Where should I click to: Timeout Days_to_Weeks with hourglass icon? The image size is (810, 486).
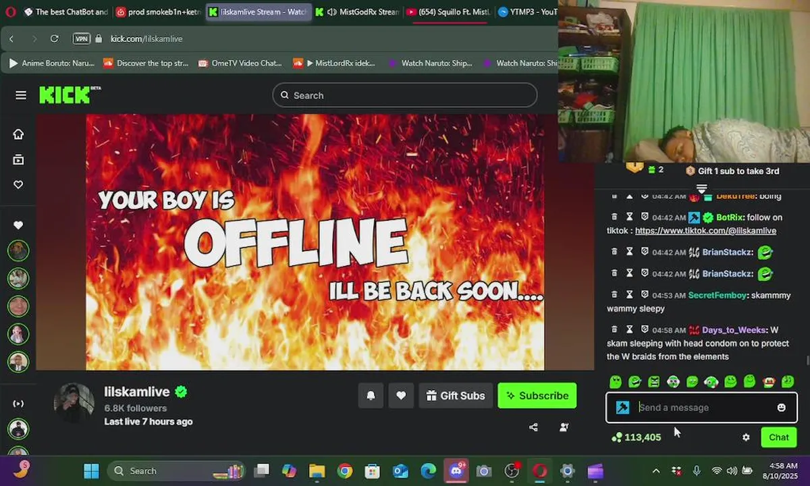point(629,329)
